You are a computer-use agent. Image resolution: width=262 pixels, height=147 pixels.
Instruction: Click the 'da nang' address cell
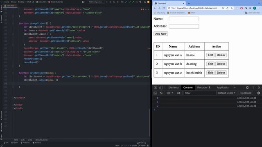click(x=194, y=64)
